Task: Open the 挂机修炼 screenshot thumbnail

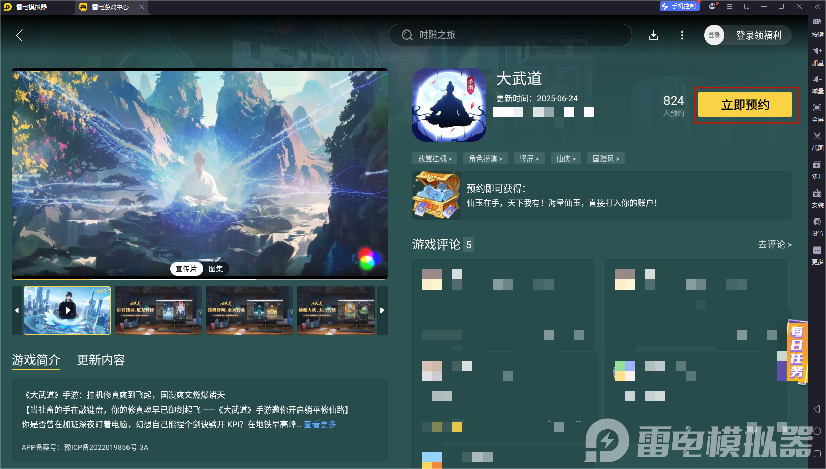Action: tap(249, 310)
